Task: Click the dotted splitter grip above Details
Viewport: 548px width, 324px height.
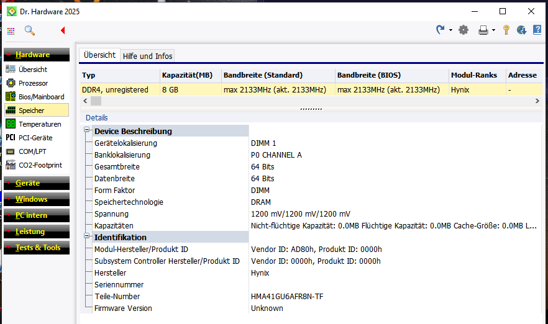Action: [311, 109]
